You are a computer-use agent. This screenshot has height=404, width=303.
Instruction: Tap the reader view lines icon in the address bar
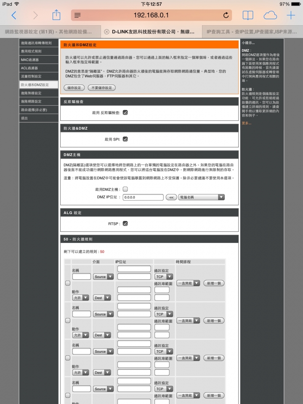(77, 15)
